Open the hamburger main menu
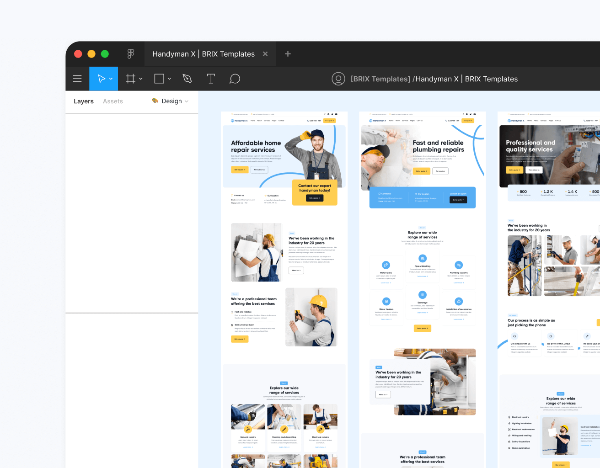Screen dimensions: 600x468 [77, 78]
